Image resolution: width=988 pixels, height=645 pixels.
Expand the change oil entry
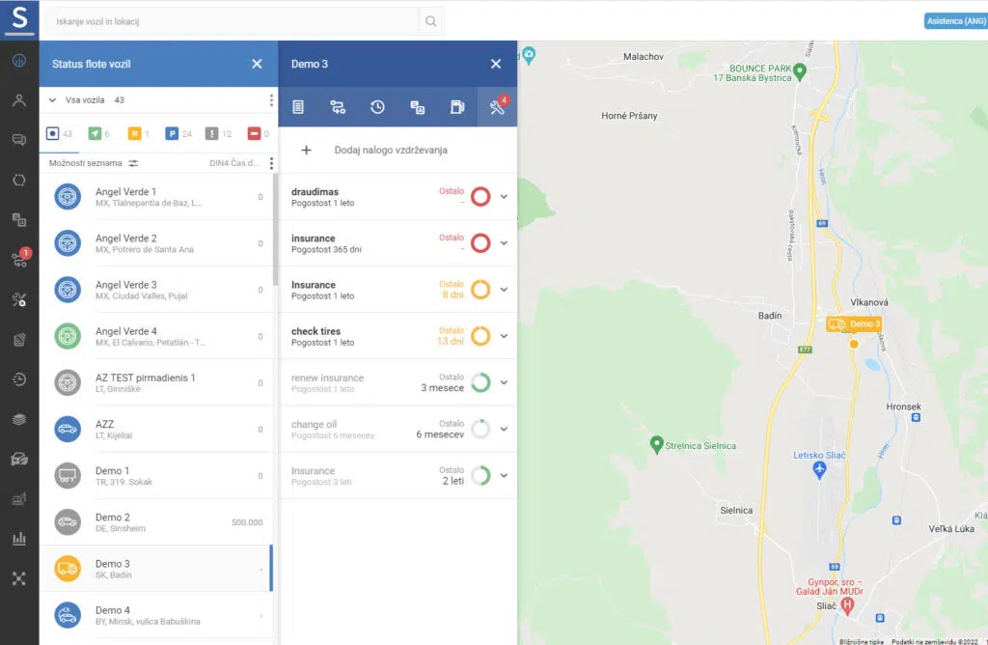(504, 429)
